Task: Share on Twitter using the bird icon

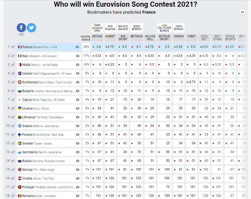Action: pyautogui.click(x=31, y=28)
